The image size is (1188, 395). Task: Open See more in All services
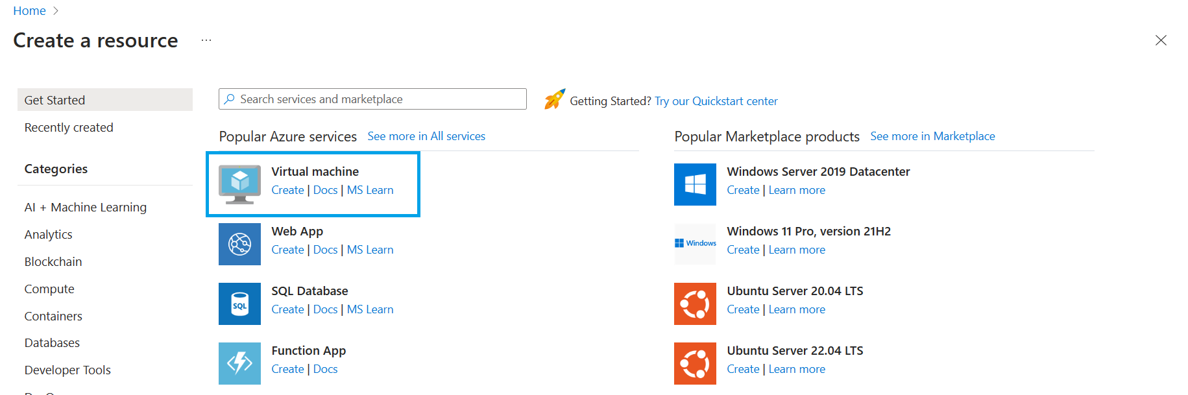[426, 136]
